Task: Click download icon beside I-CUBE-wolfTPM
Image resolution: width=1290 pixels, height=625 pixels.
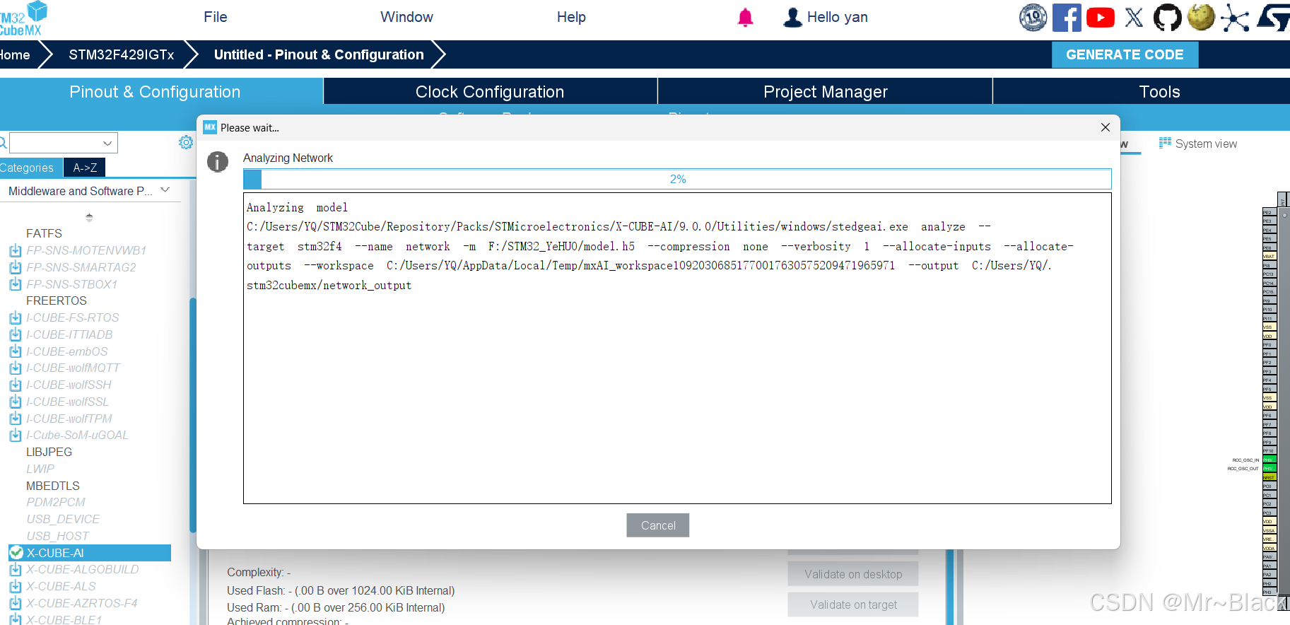Action: click(16, 419)
